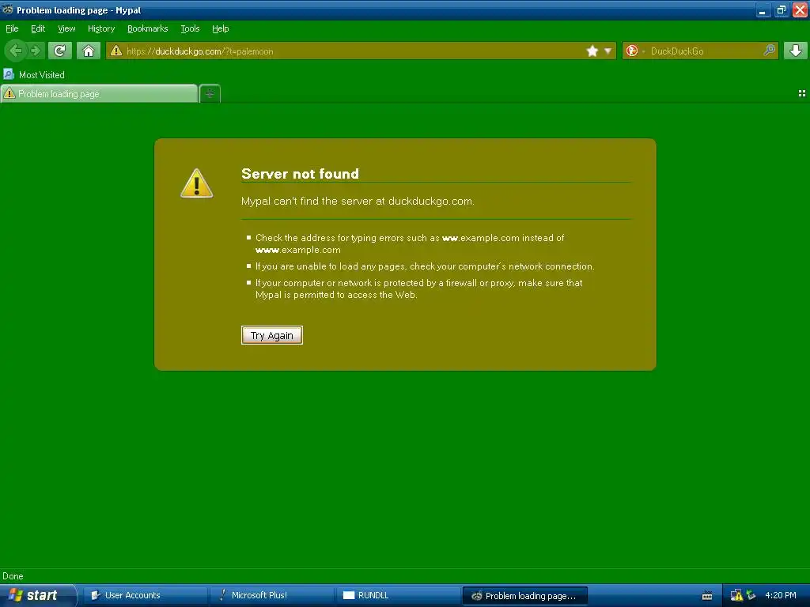810x607 pixels.
Task: Click the typing errors hint text
Action: pyautogui.click(x=410, y=243)
